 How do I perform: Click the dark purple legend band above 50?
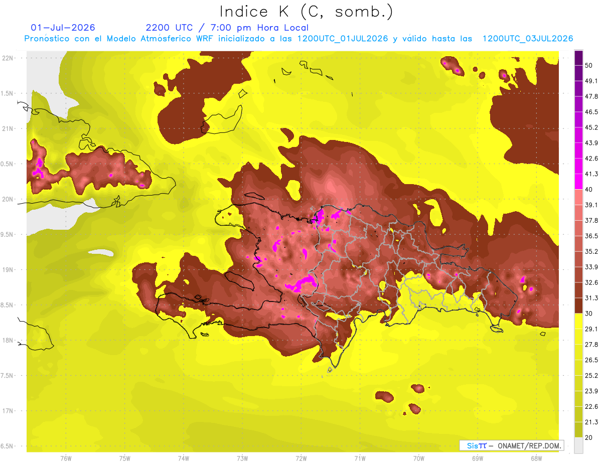pyautogui.click(x=578, y=58)
